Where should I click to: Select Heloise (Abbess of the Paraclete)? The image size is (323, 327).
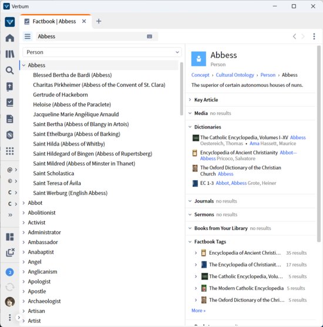coord(72,104)
